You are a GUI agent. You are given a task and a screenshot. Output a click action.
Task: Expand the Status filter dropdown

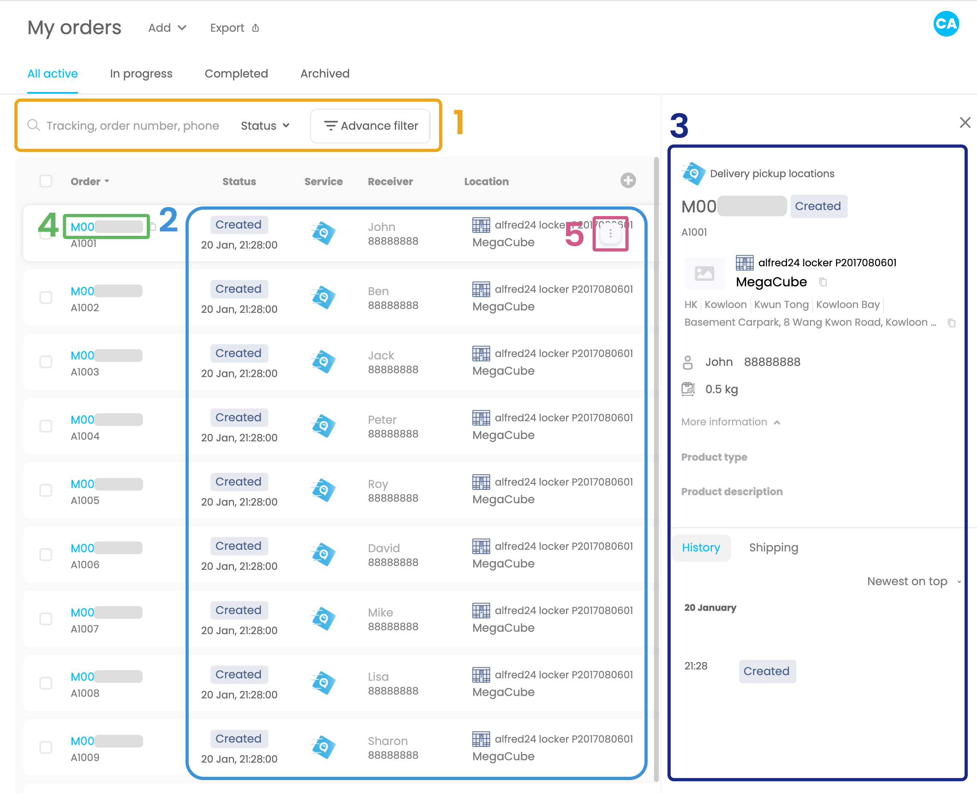(265, 126)
